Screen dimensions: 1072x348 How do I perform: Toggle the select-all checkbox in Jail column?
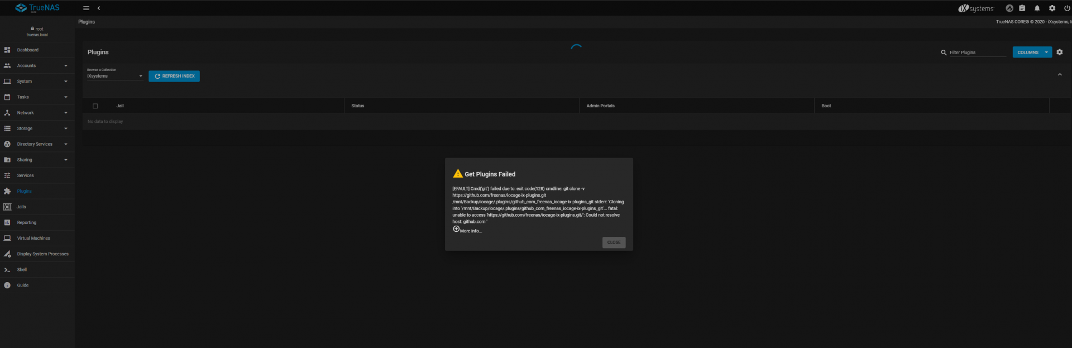95,106
